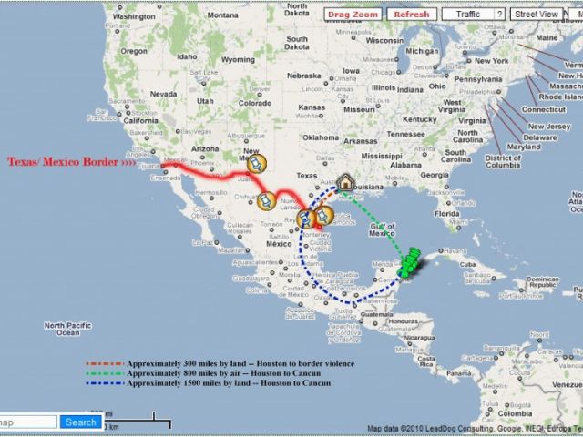Click the Las Vegas city label
This screenshot has width=583, height=437.
pyautogui.click(x=197, y=131)
